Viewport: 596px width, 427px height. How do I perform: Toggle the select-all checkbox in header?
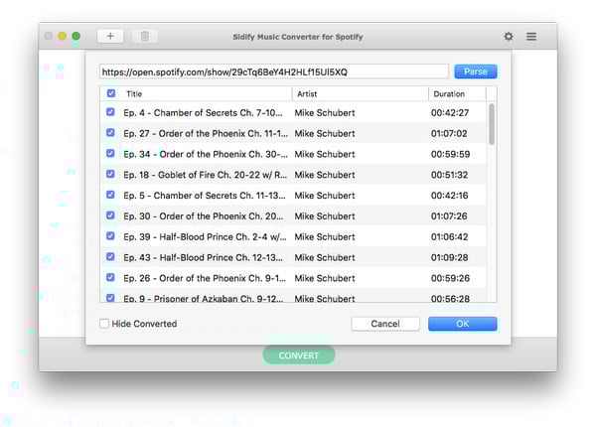(111, 93)
